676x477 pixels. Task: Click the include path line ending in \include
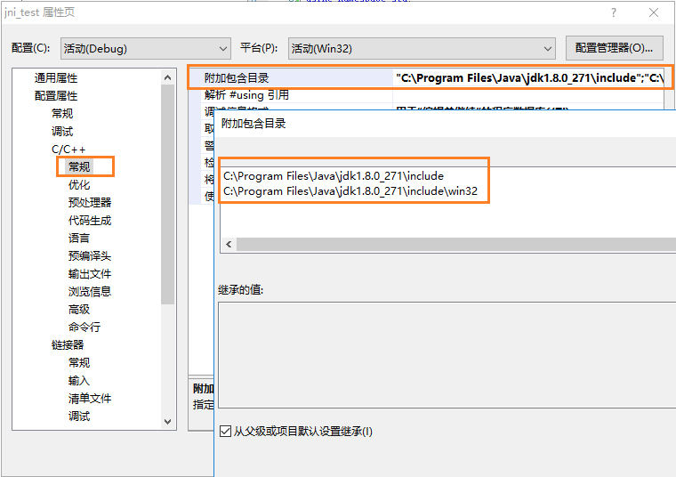point(334,176)
